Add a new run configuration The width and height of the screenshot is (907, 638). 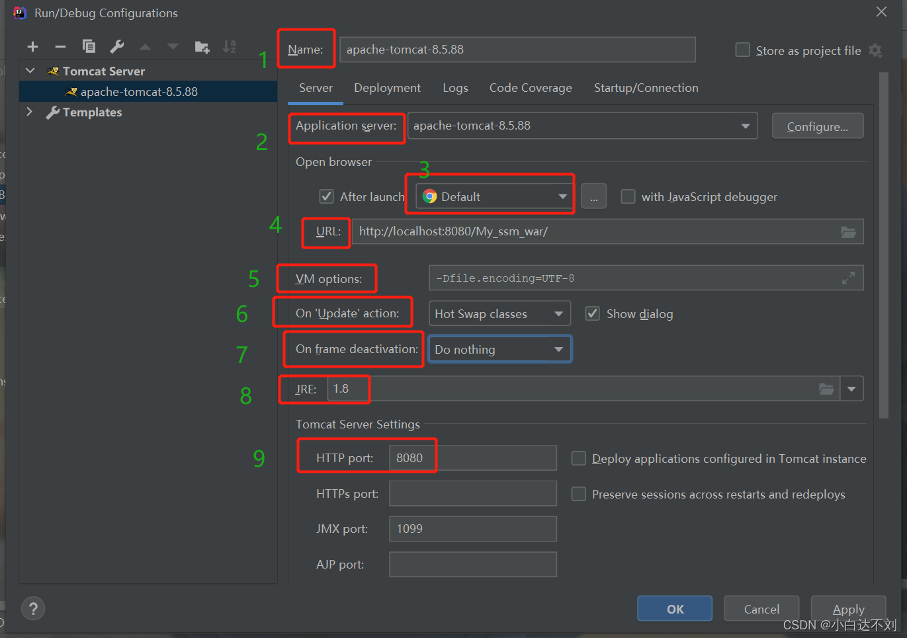(32, 46)
